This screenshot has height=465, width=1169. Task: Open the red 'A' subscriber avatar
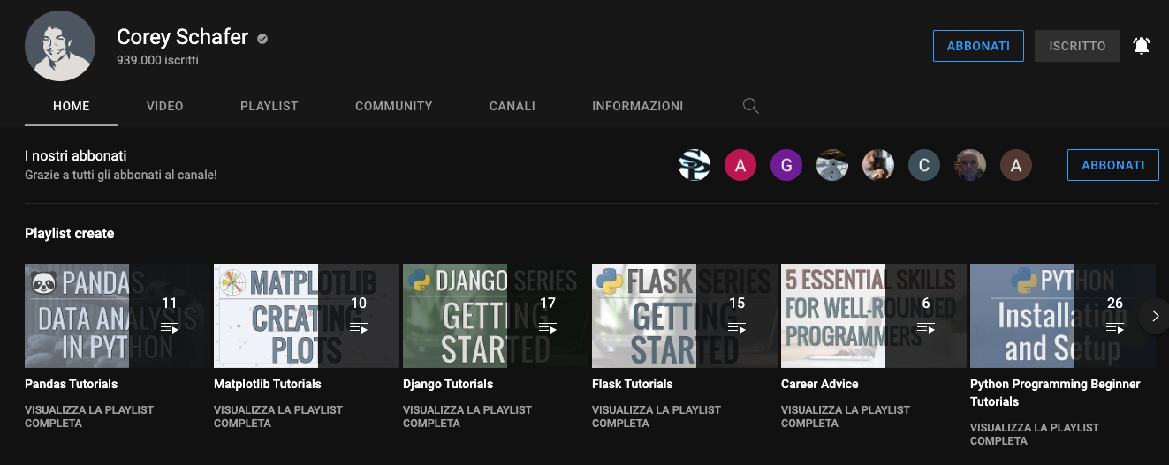coord(740,165)
